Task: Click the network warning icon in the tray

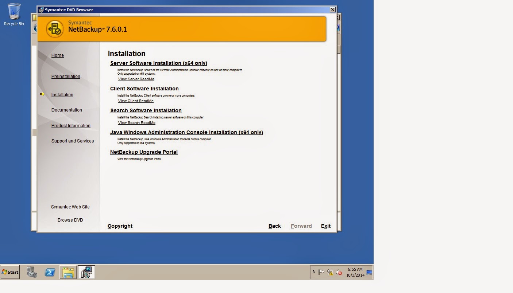Action: point(330,273)
